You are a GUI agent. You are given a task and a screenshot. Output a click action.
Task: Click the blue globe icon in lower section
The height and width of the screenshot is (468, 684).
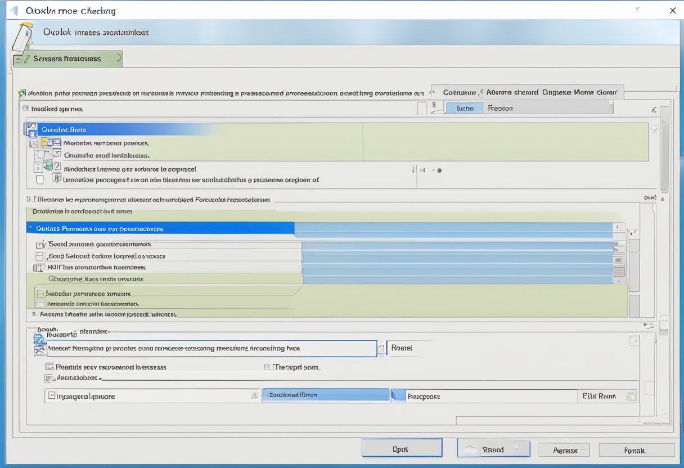tap(39, 339)
